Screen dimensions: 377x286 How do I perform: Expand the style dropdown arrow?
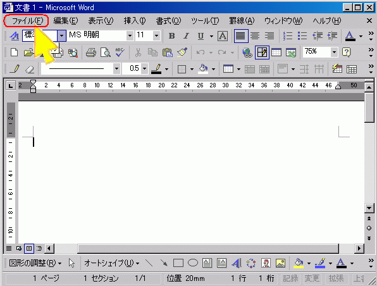61,36
